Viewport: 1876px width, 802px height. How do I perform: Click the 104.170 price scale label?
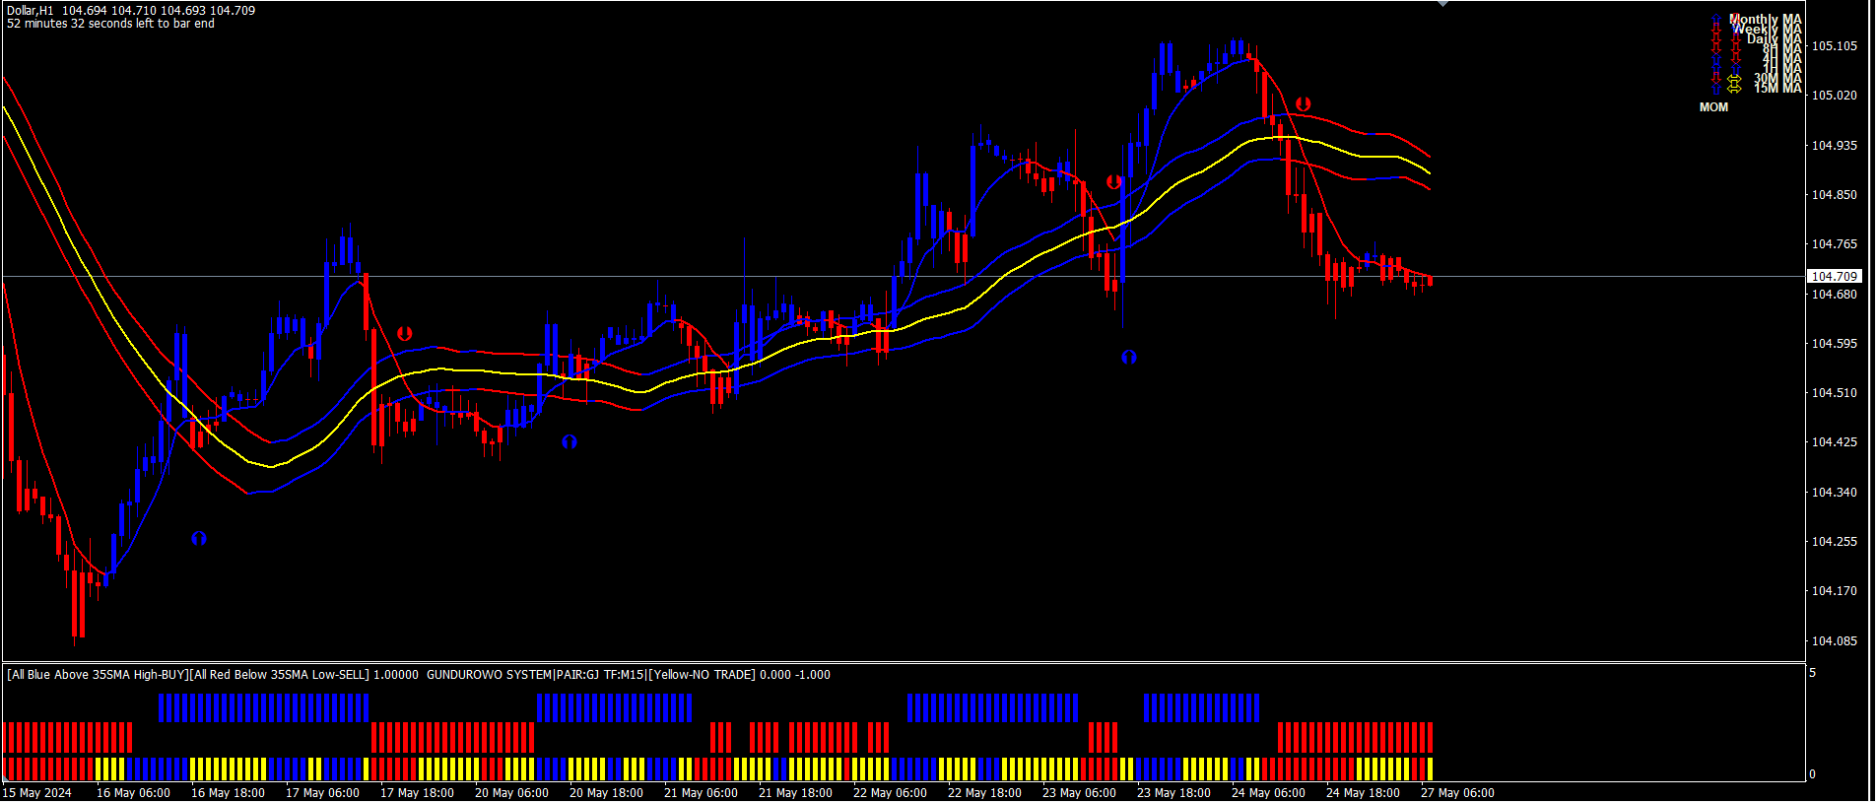1835,591
